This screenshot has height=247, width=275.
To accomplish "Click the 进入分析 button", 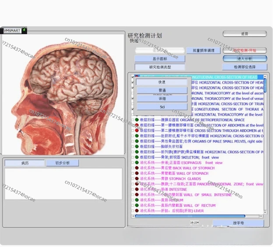I will point(245,59).
